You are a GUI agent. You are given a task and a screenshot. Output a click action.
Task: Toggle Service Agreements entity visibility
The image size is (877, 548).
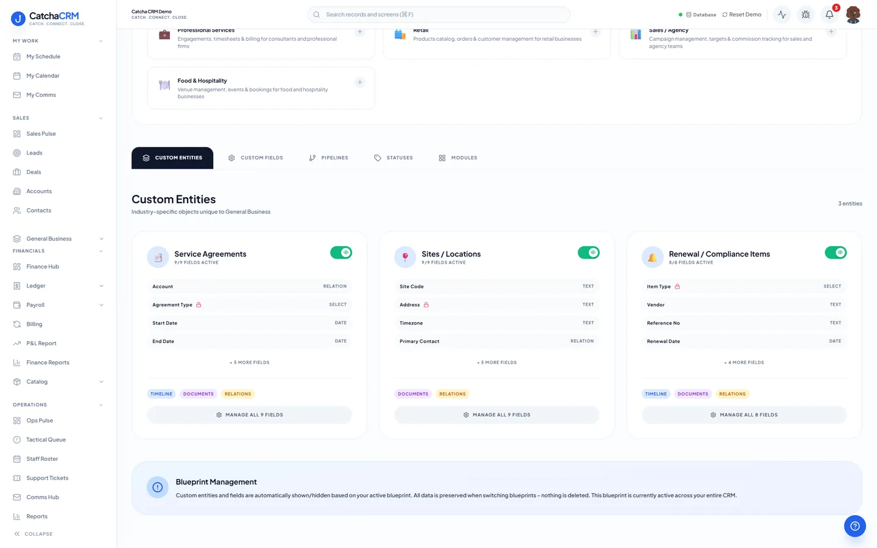pos(341,253)
